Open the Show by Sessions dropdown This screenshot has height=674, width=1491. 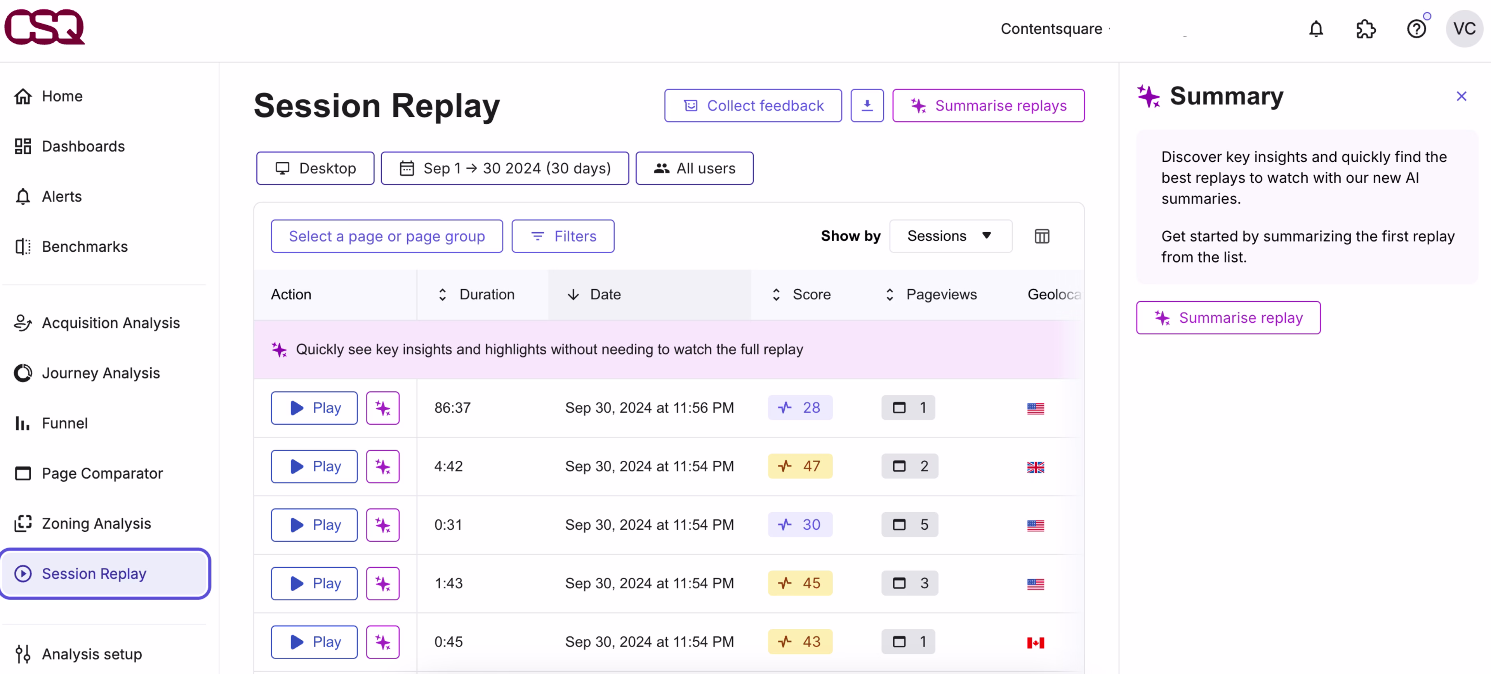[950, 236]
